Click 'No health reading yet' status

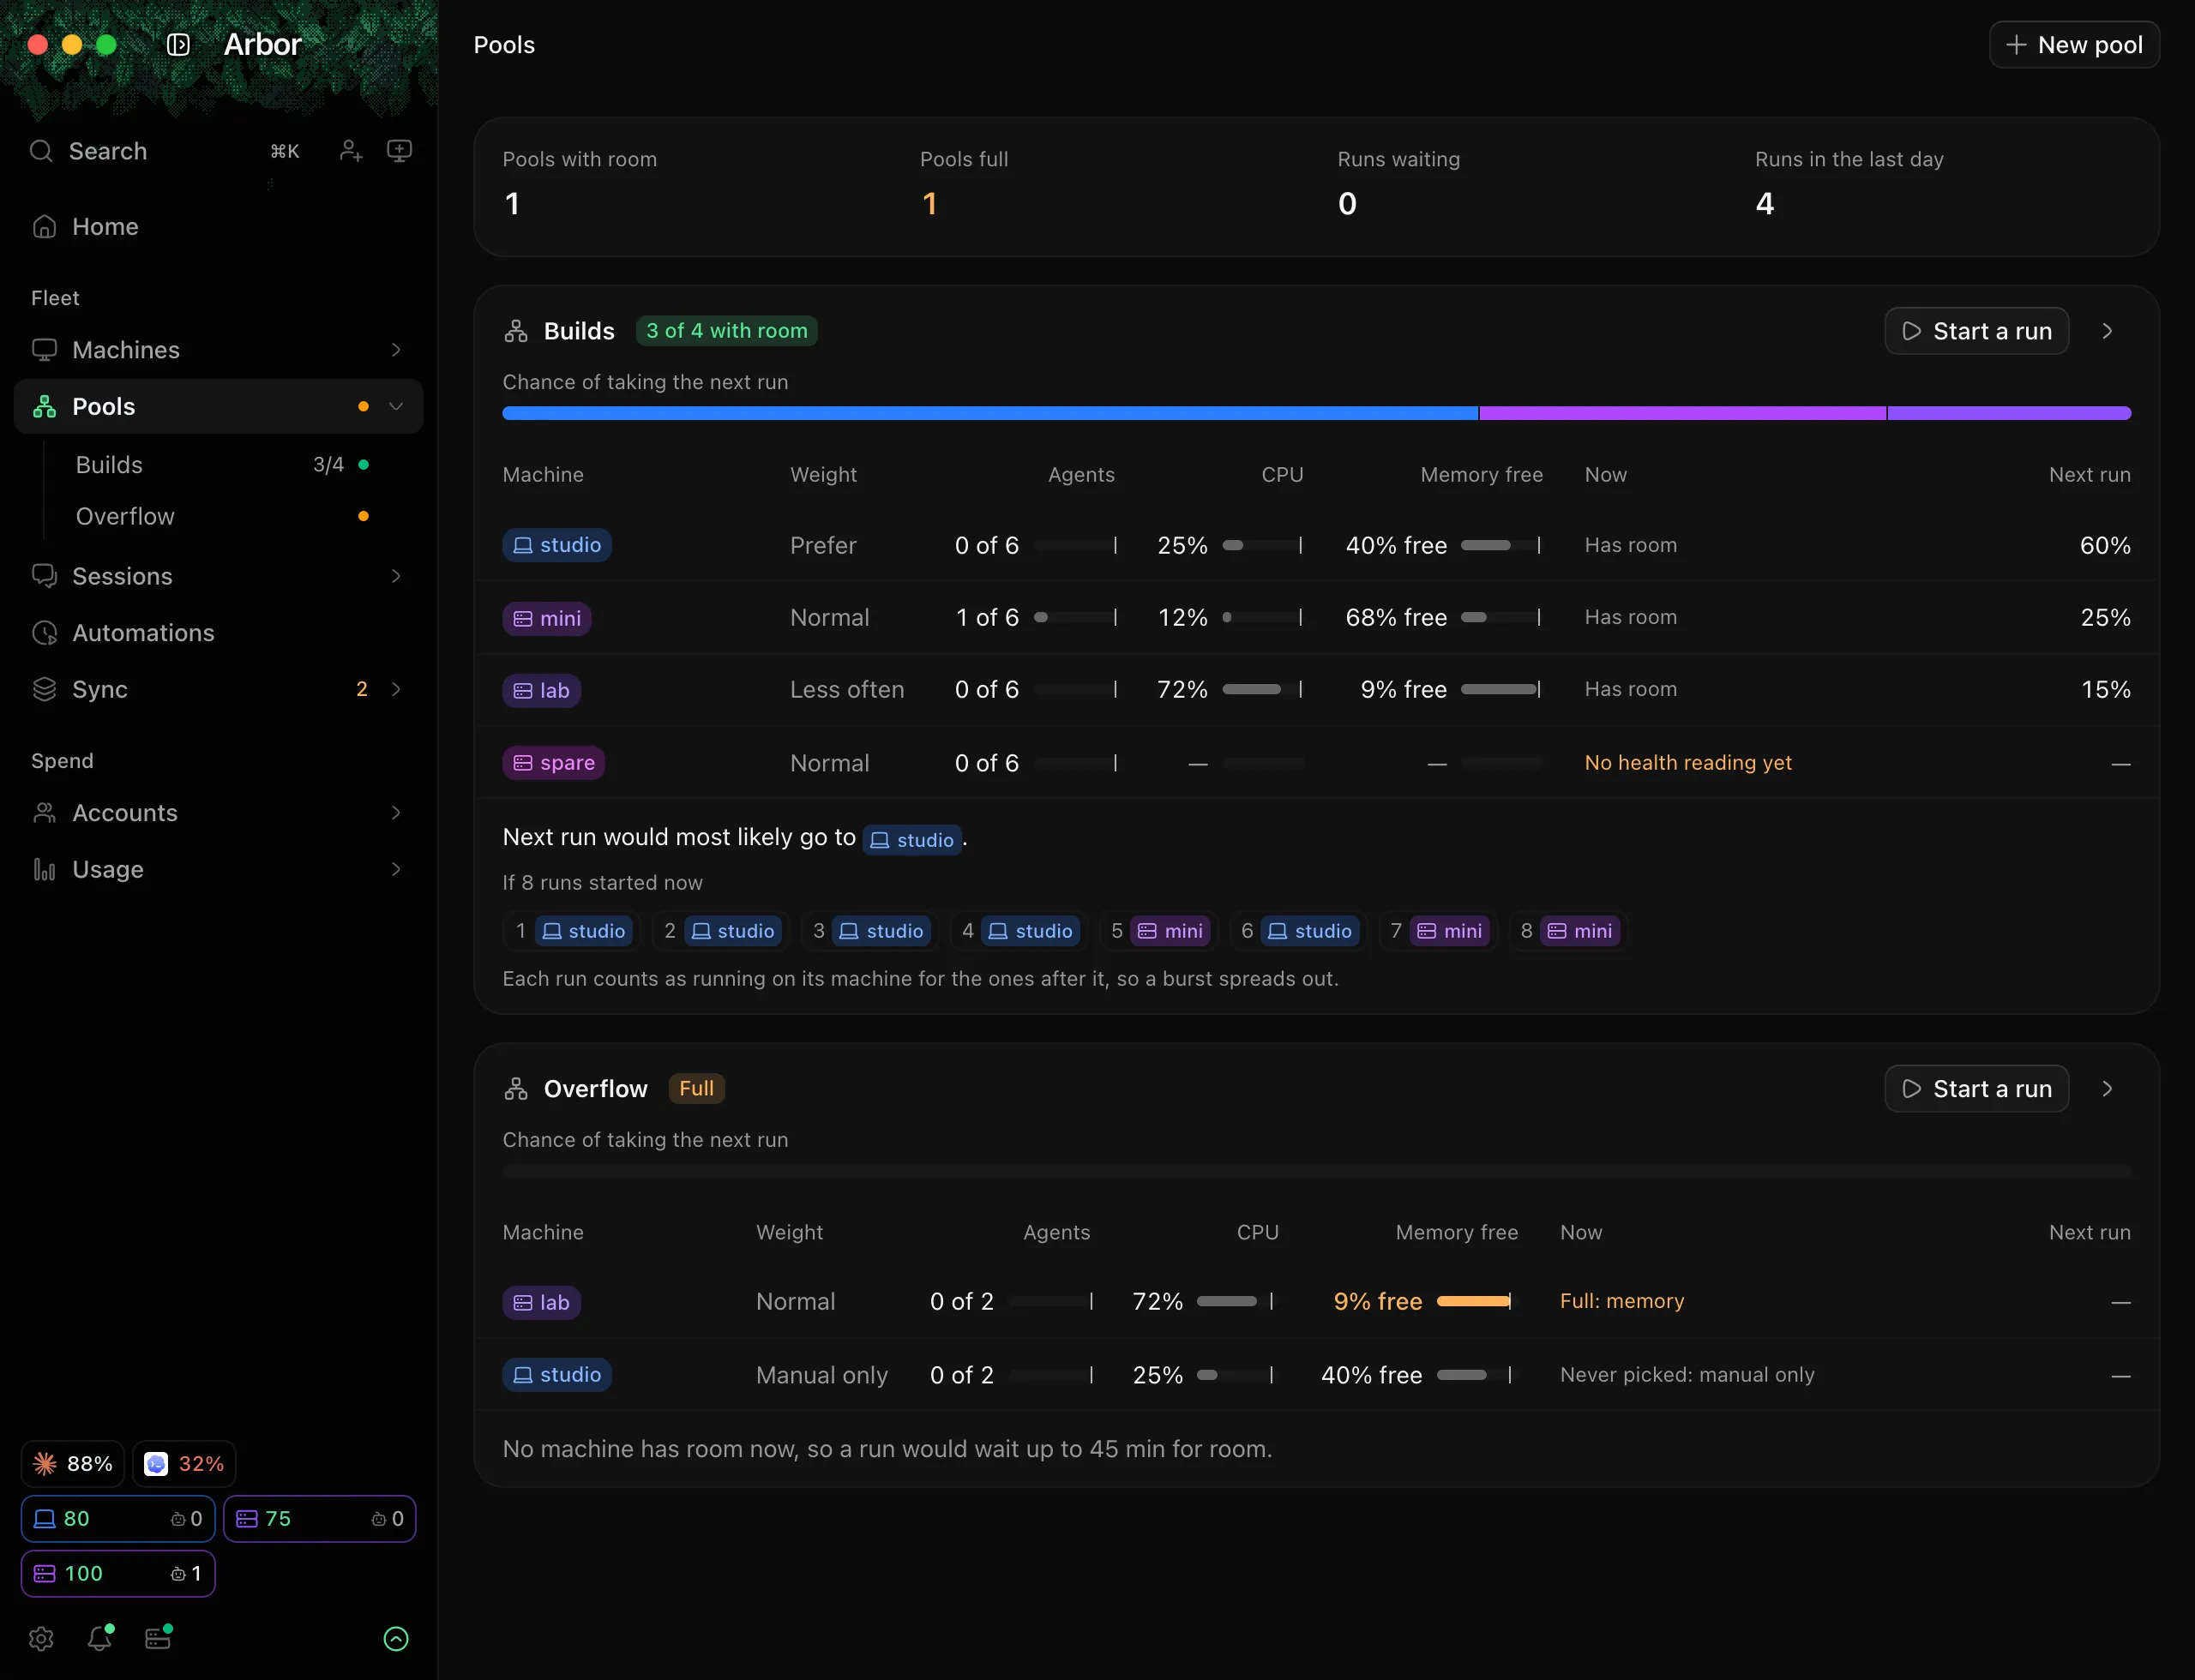pos(1687,763)
